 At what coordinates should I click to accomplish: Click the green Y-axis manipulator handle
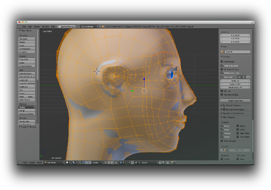click(x=132, y=90)
